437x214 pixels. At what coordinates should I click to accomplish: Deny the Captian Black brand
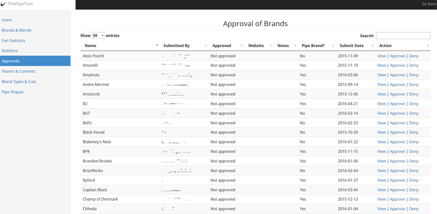tap(413, 190)
